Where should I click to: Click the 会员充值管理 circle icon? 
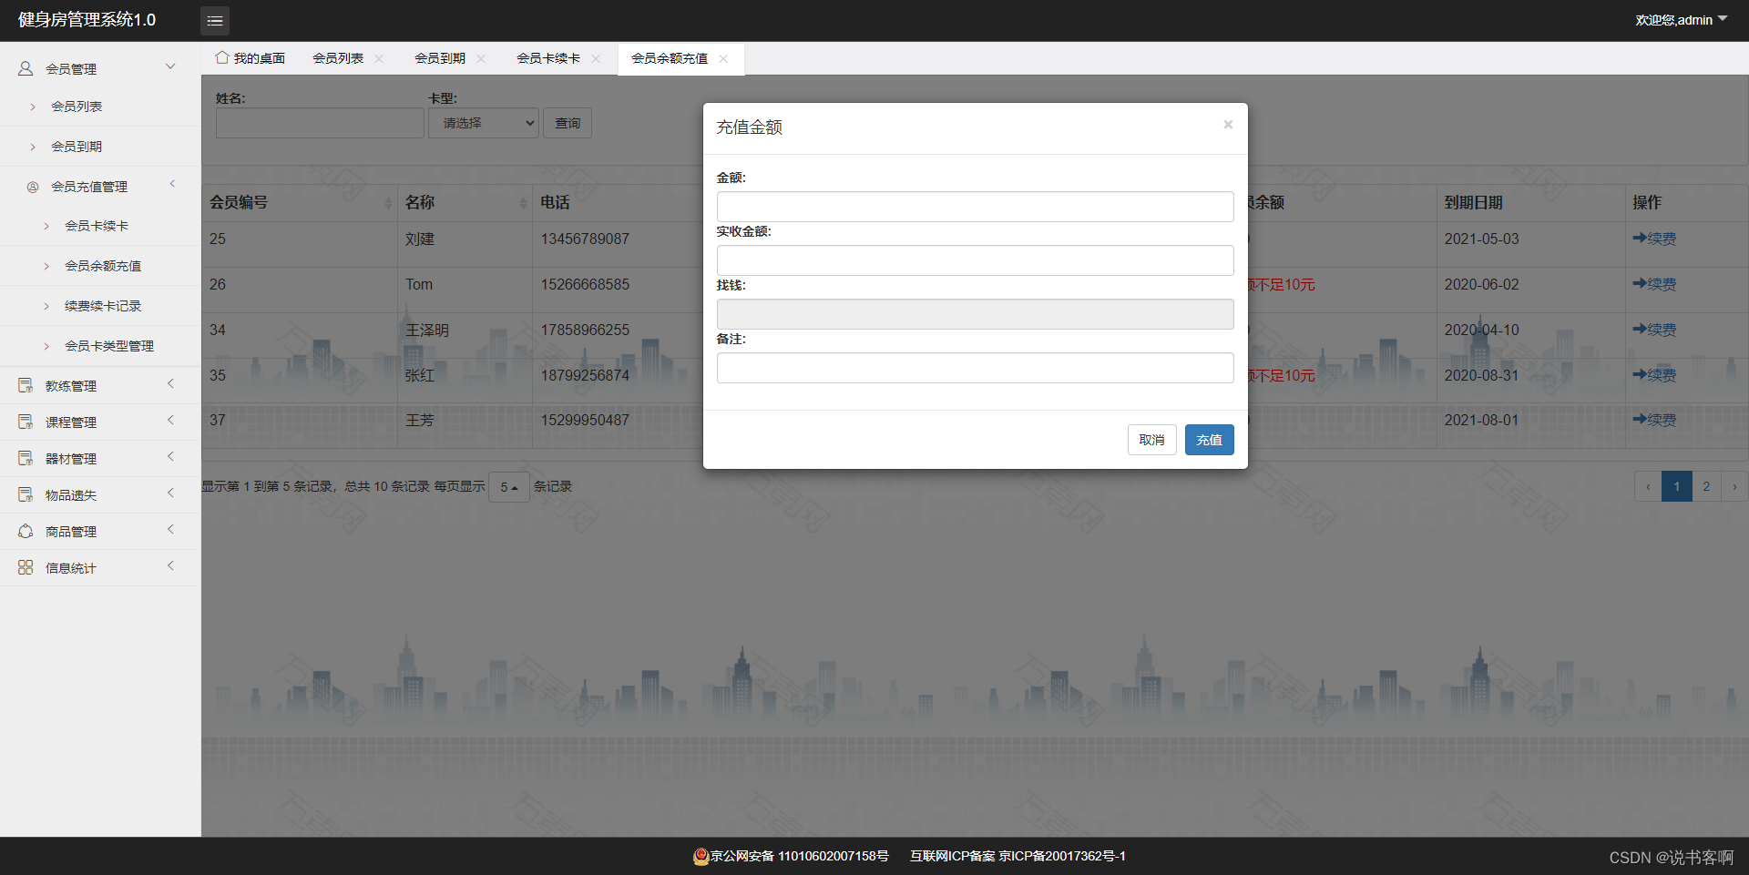point(33,187)
